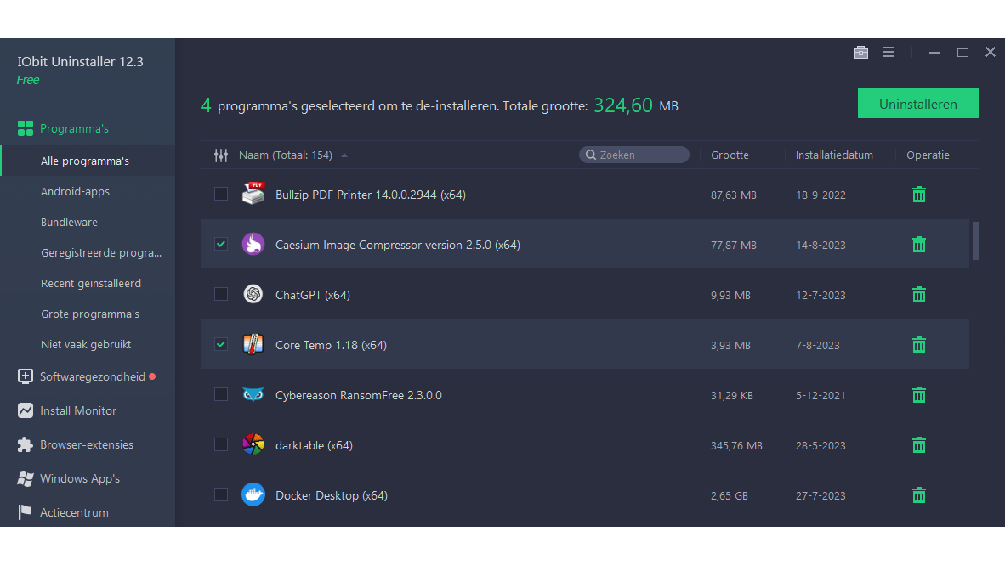Collapse the Programma's sidebar section
The height and width of the screenshot is (565, 1005).
pyautogui.click(x=75, y=129)
